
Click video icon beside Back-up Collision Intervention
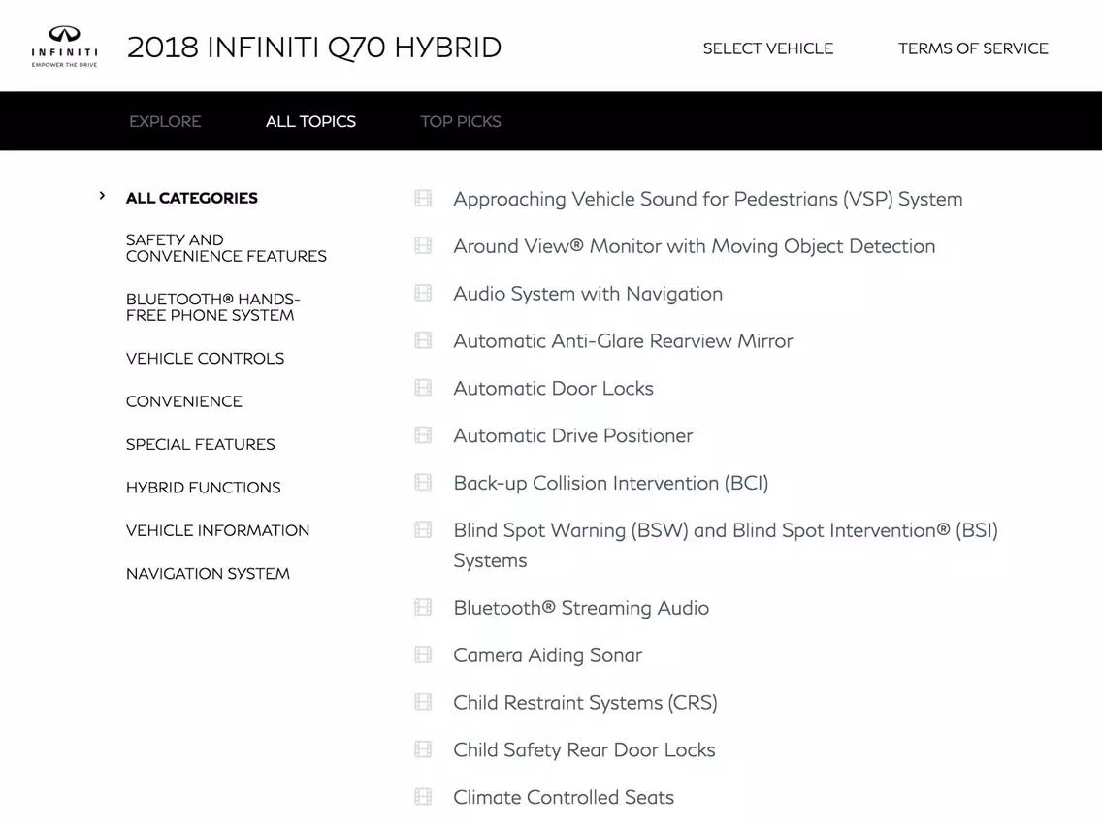(x=423, y=483)
